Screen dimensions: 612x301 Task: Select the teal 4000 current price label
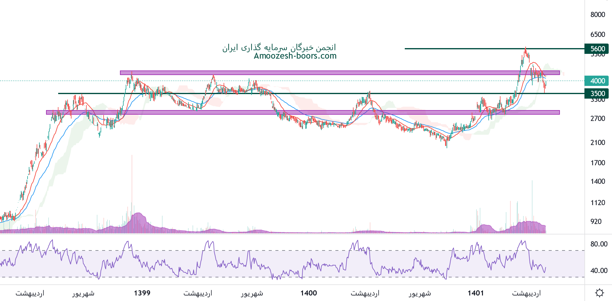pos(597,81)
